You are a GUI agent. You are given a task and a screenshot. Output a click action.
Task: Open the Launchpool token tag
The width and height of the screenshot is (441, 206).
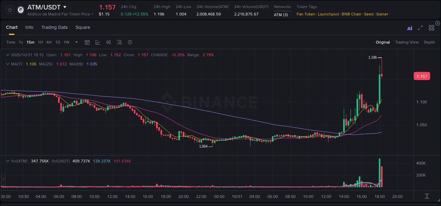pyautogui.click(x=328, y=14)
